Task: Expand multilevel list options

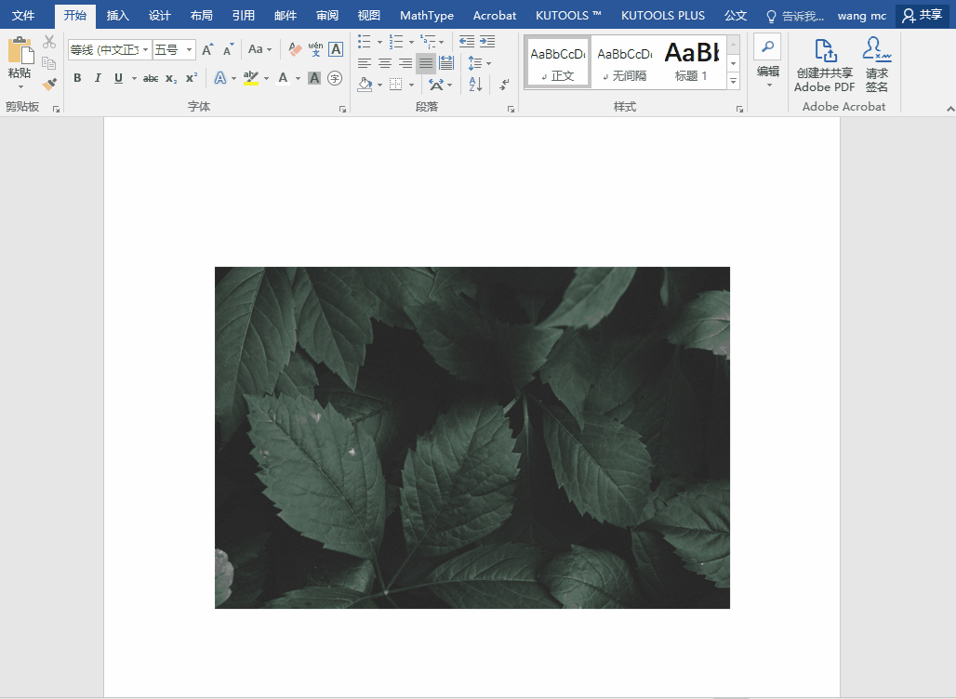Action: (442, 42)
